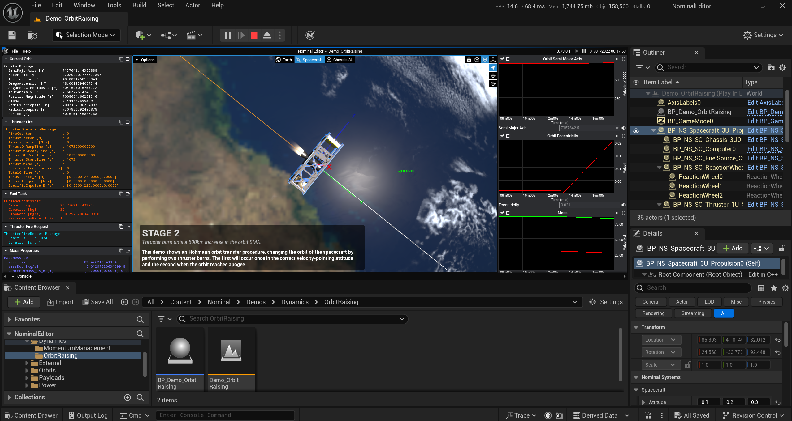The image size is (792, 421).
Task: Toggle the axes display icon in viewport
Action: pos(493,60)
